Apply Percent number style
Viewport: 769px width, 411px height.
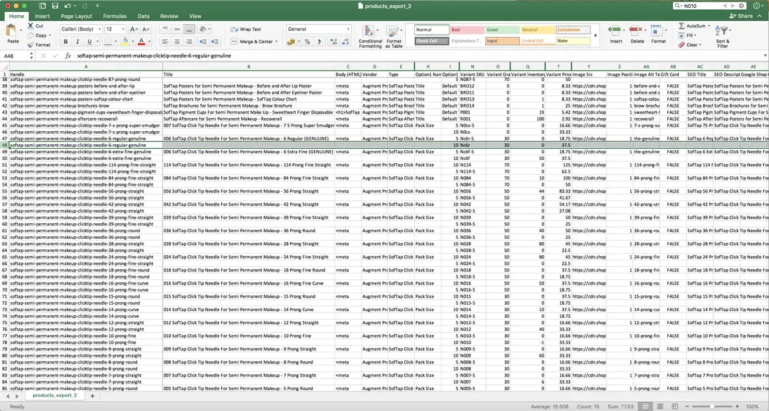(307, 40)
